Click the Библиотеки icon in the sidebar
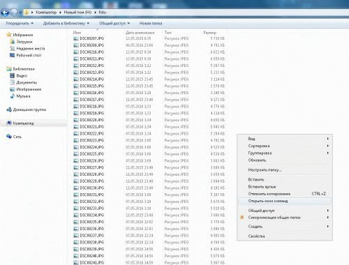The height and width of the screenshot is (265, 349). point(9,69)
